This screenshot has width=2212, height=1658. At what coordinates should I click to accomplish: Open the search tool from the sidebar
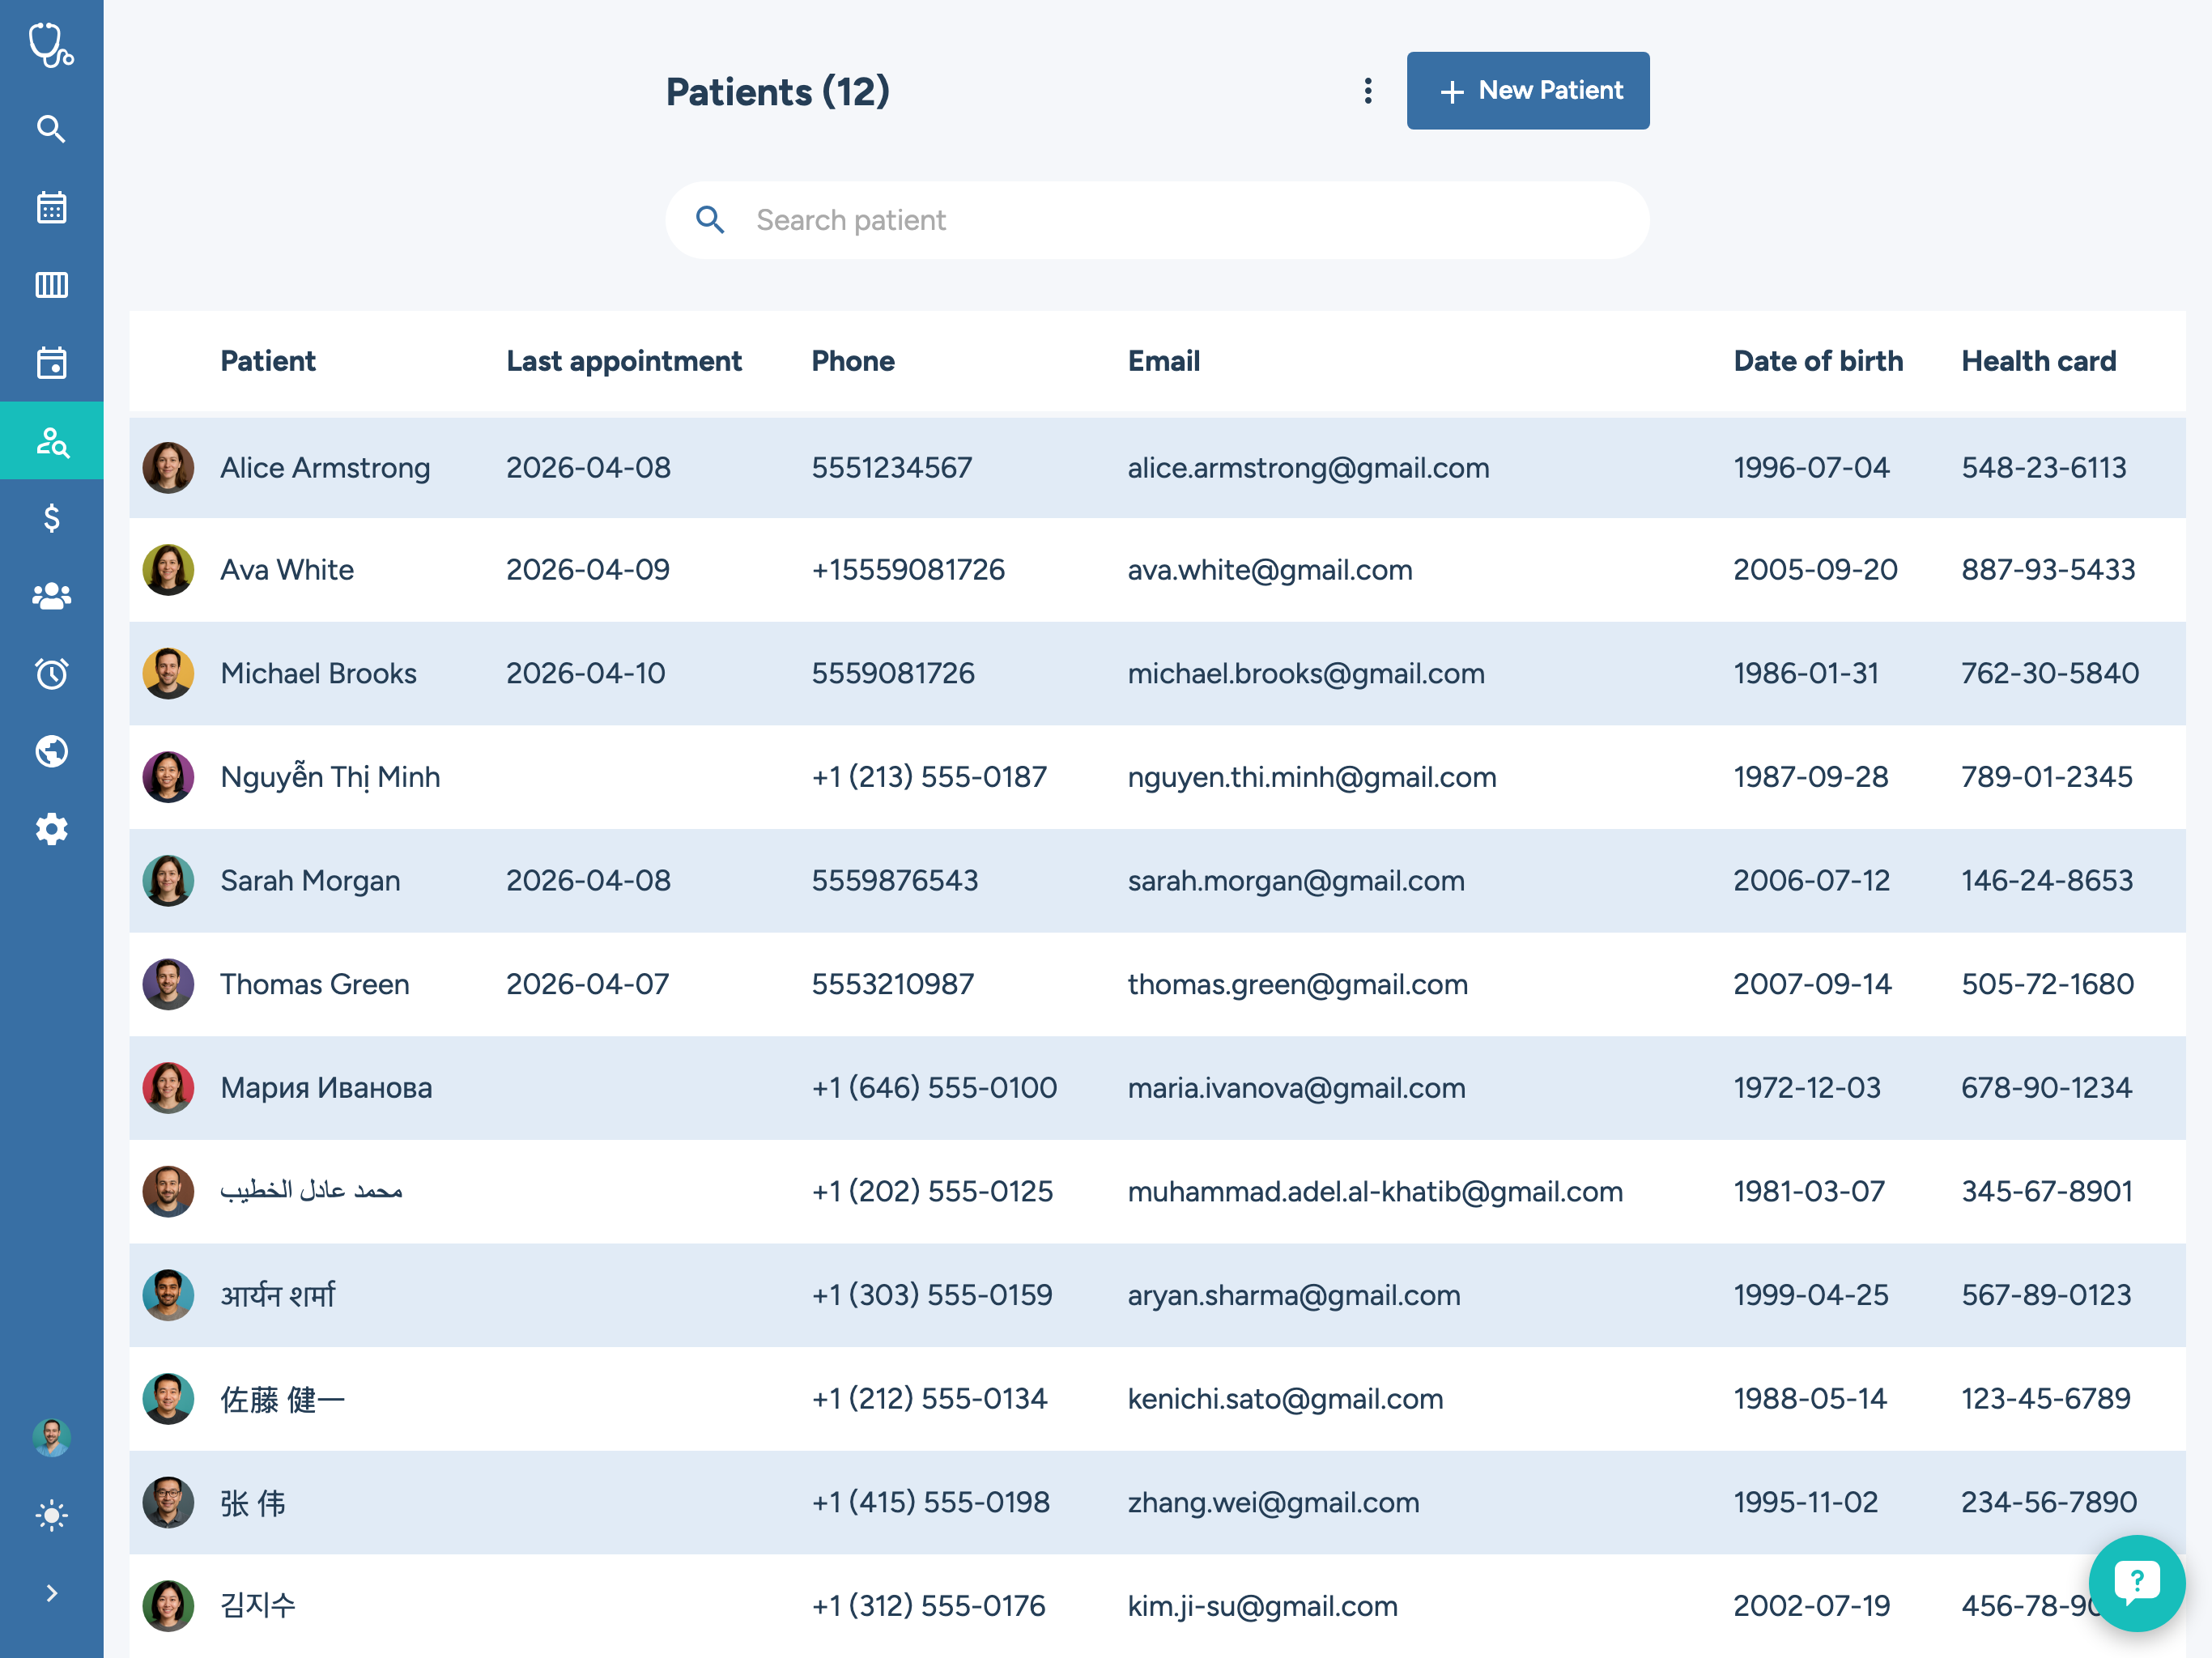tap(51, 129)
